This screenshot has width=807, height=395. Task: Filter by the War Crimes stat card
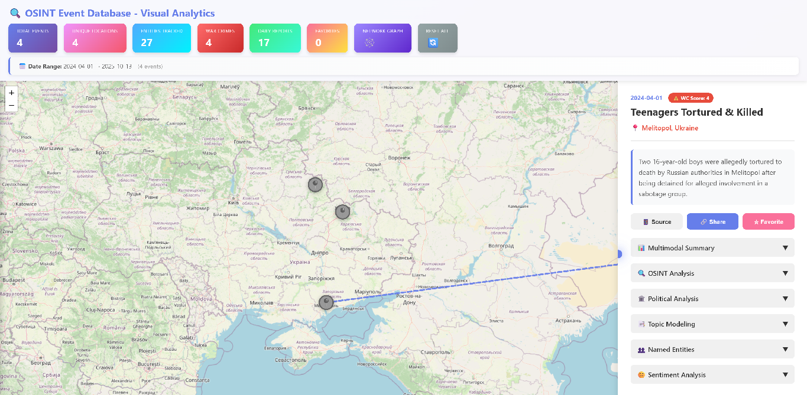pyautogui.click(x=220, y=38)
